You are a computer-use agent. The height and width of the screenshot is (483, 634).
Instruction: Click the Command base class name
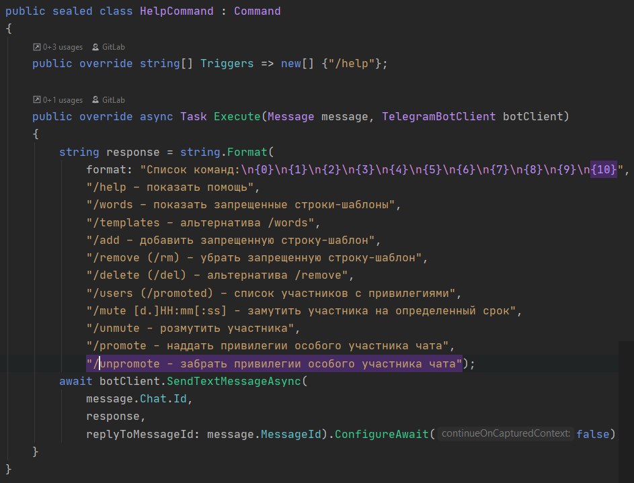click(257, 11)
